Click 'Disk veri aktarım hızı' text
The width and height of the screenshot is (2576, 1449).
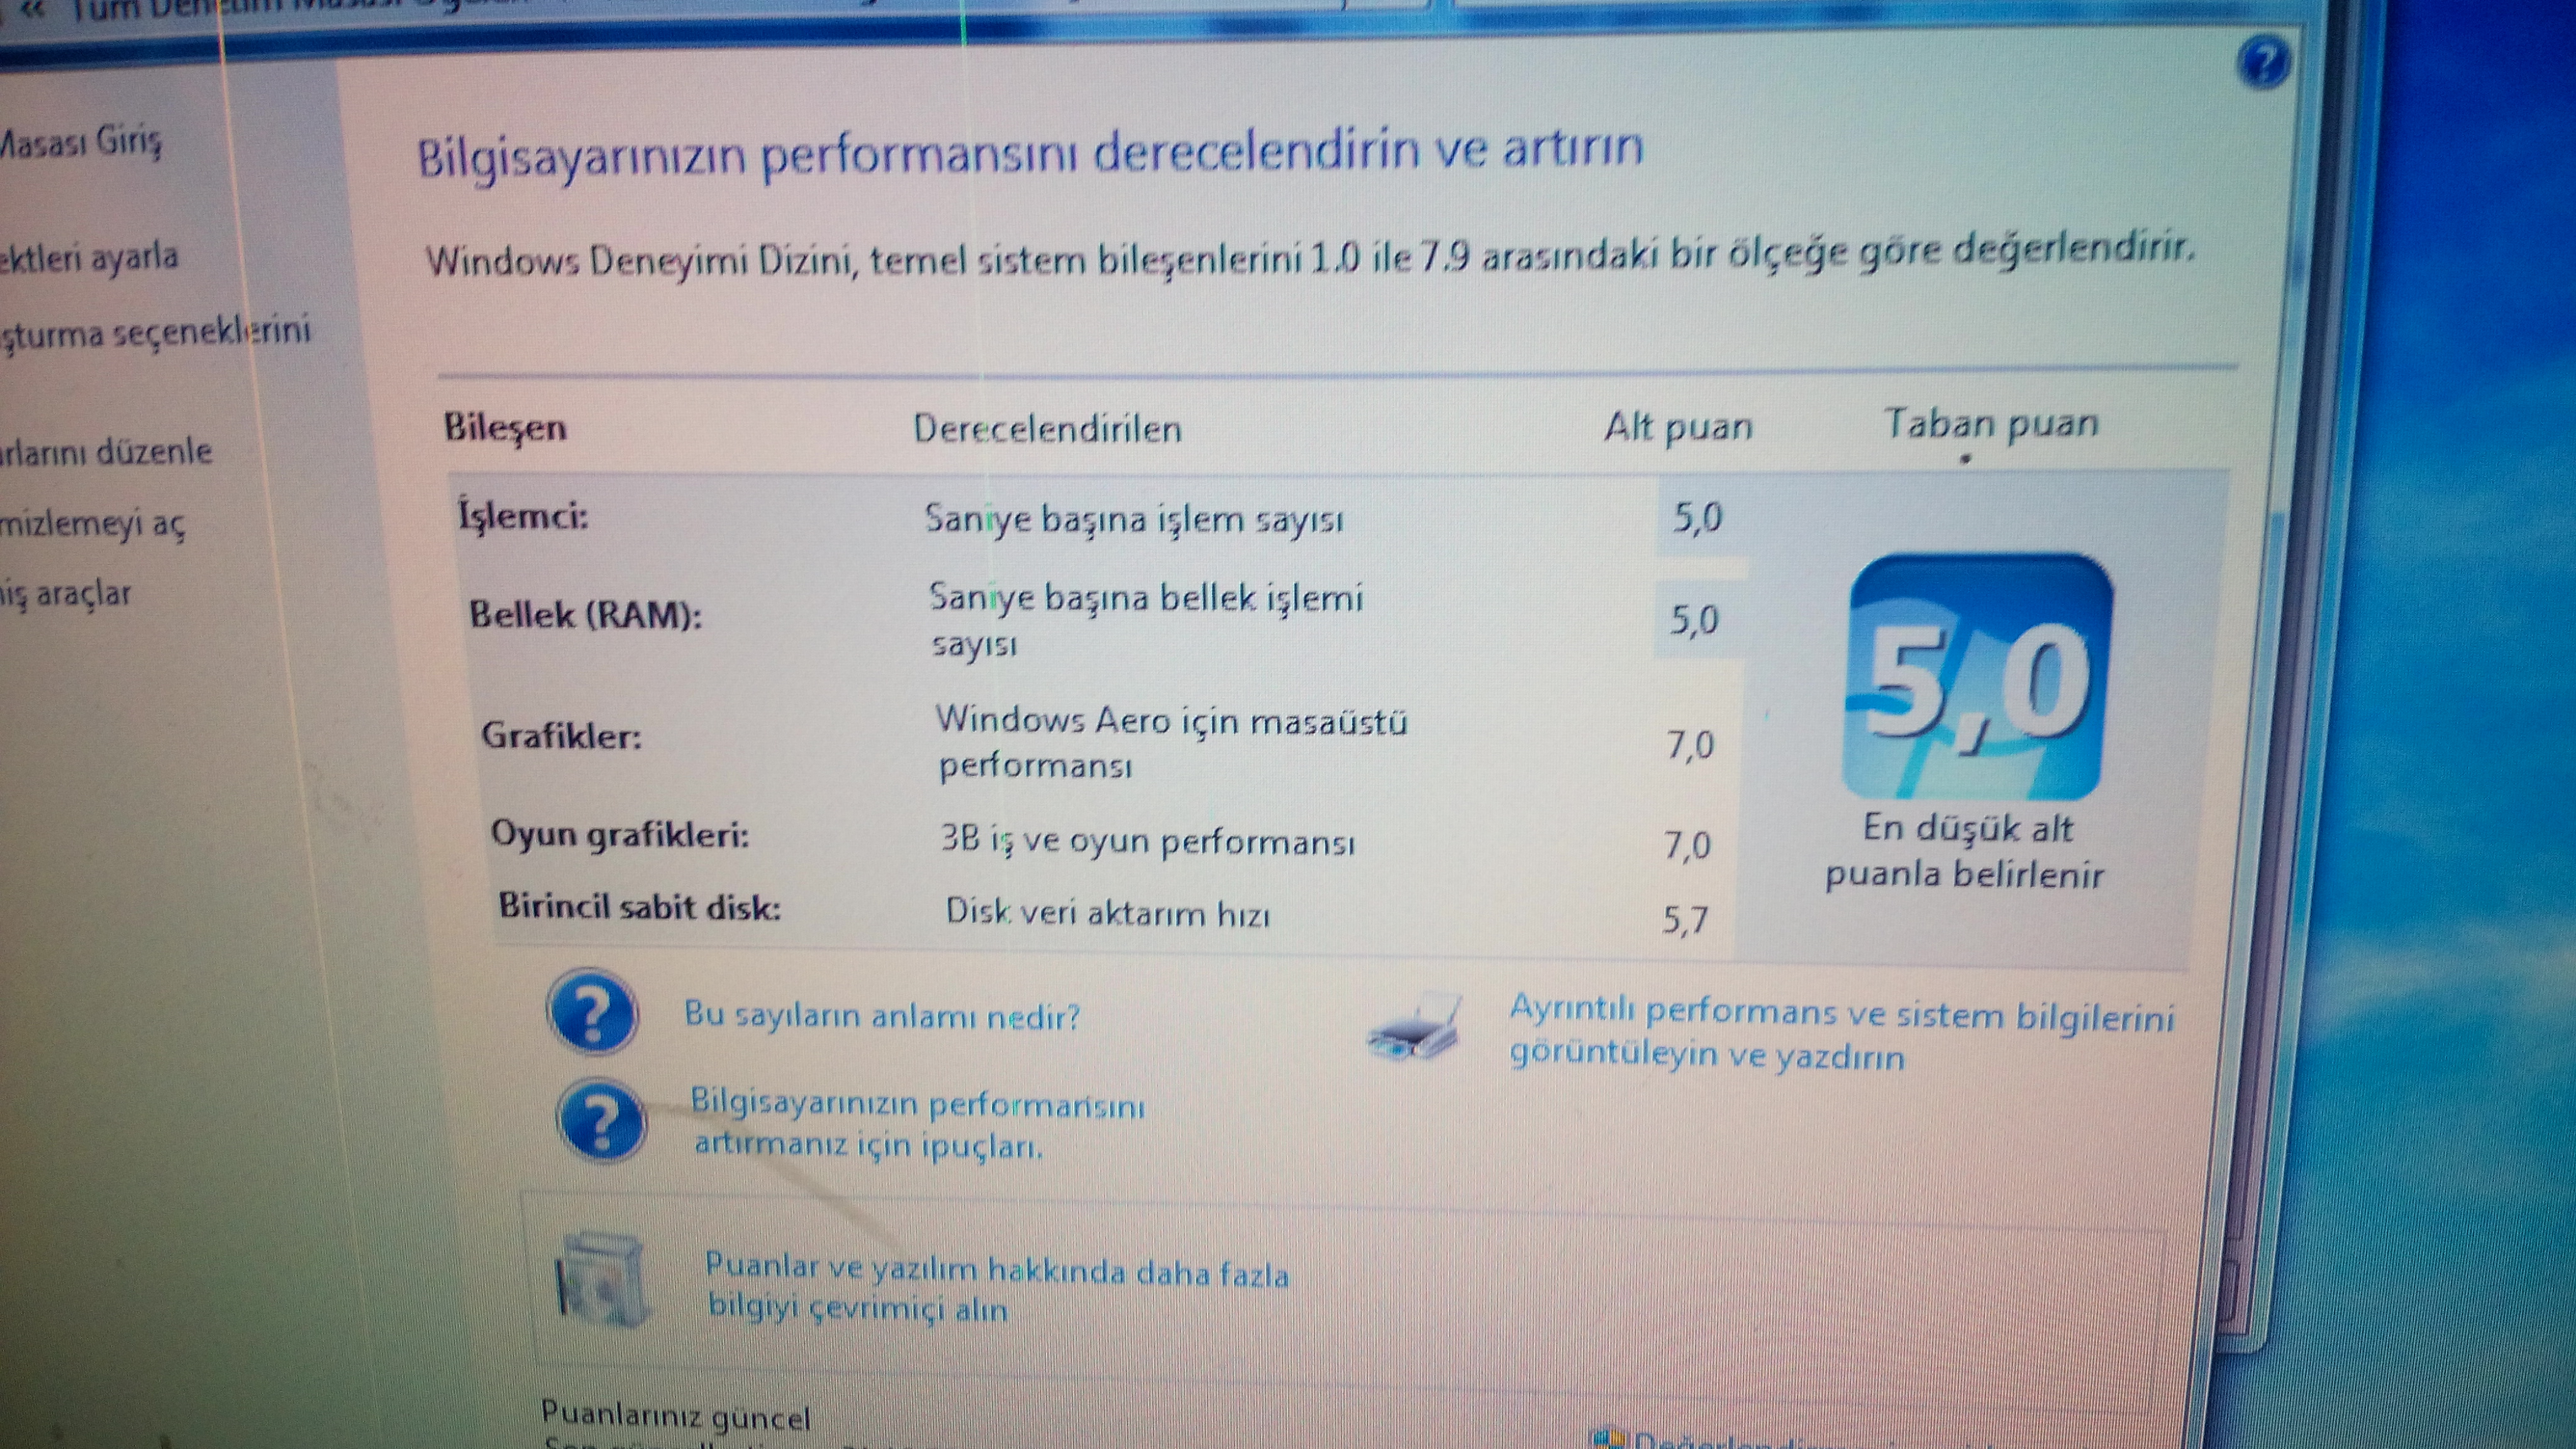pyautogui.click(x=1107, y=913)
